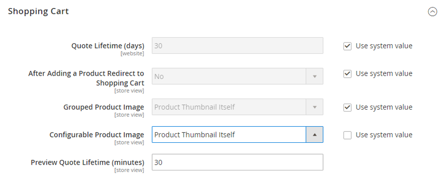Viewport: 446px width, 179px height.
Task: Click the Preview Quote Lifetime (minutes) label
Action: pyautogui.click(x=87, y=162)
